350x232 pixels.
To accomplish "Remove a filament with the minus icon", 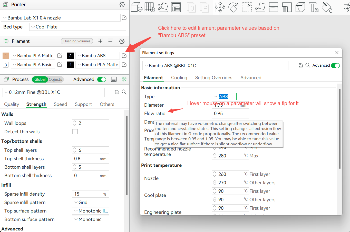I will coord(110,41).
